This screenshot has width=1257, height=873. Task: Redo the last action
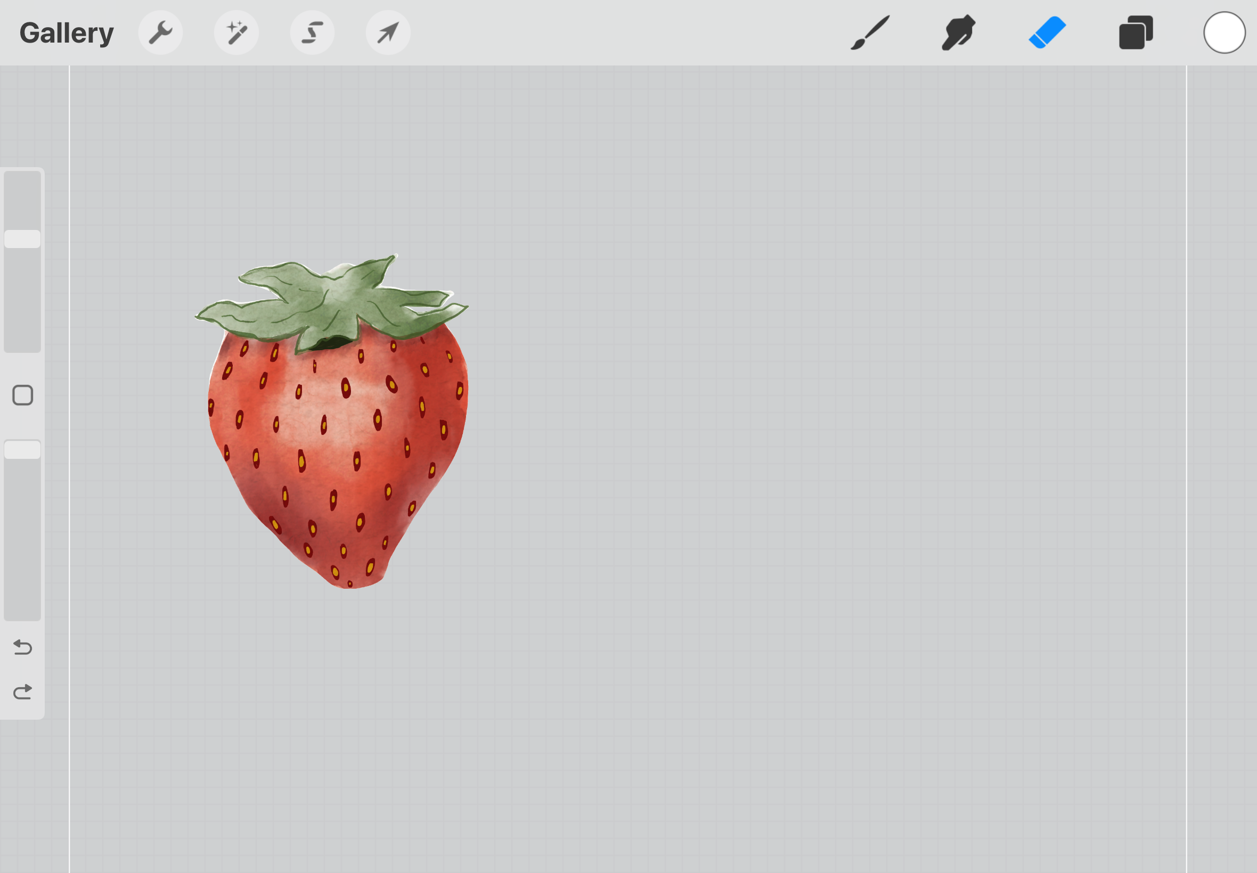pos(22,692)
